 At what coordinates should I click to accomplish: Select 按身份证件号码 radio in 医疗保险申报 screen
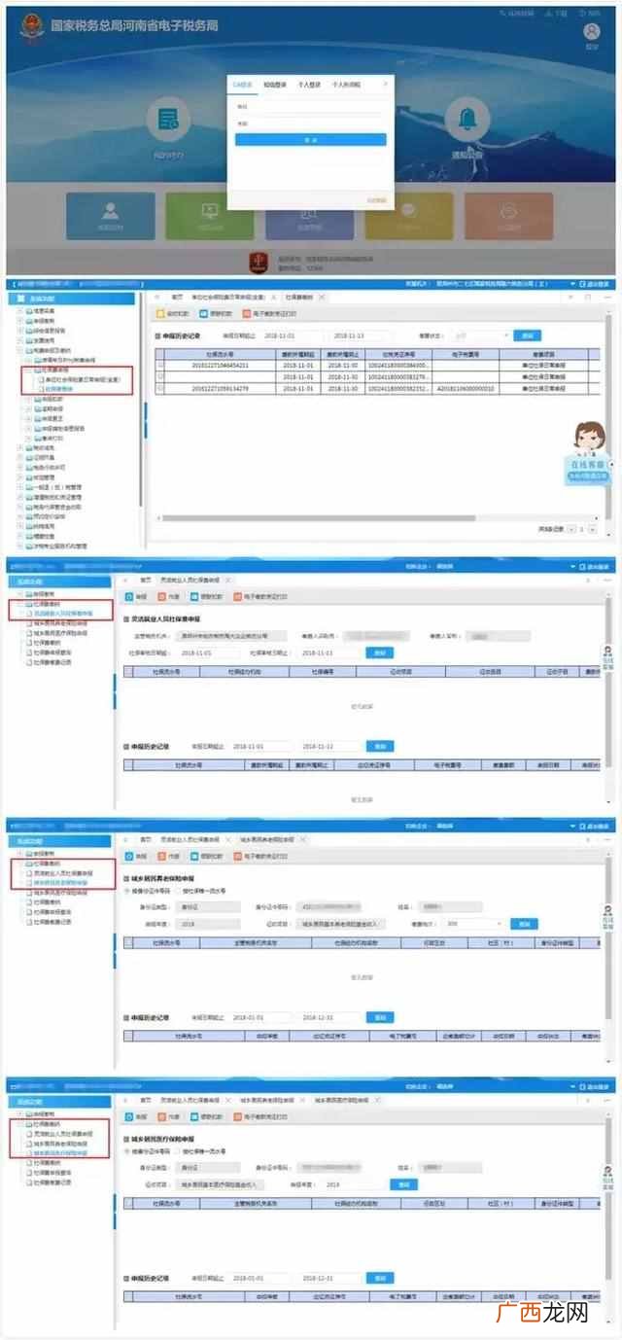126,1151
